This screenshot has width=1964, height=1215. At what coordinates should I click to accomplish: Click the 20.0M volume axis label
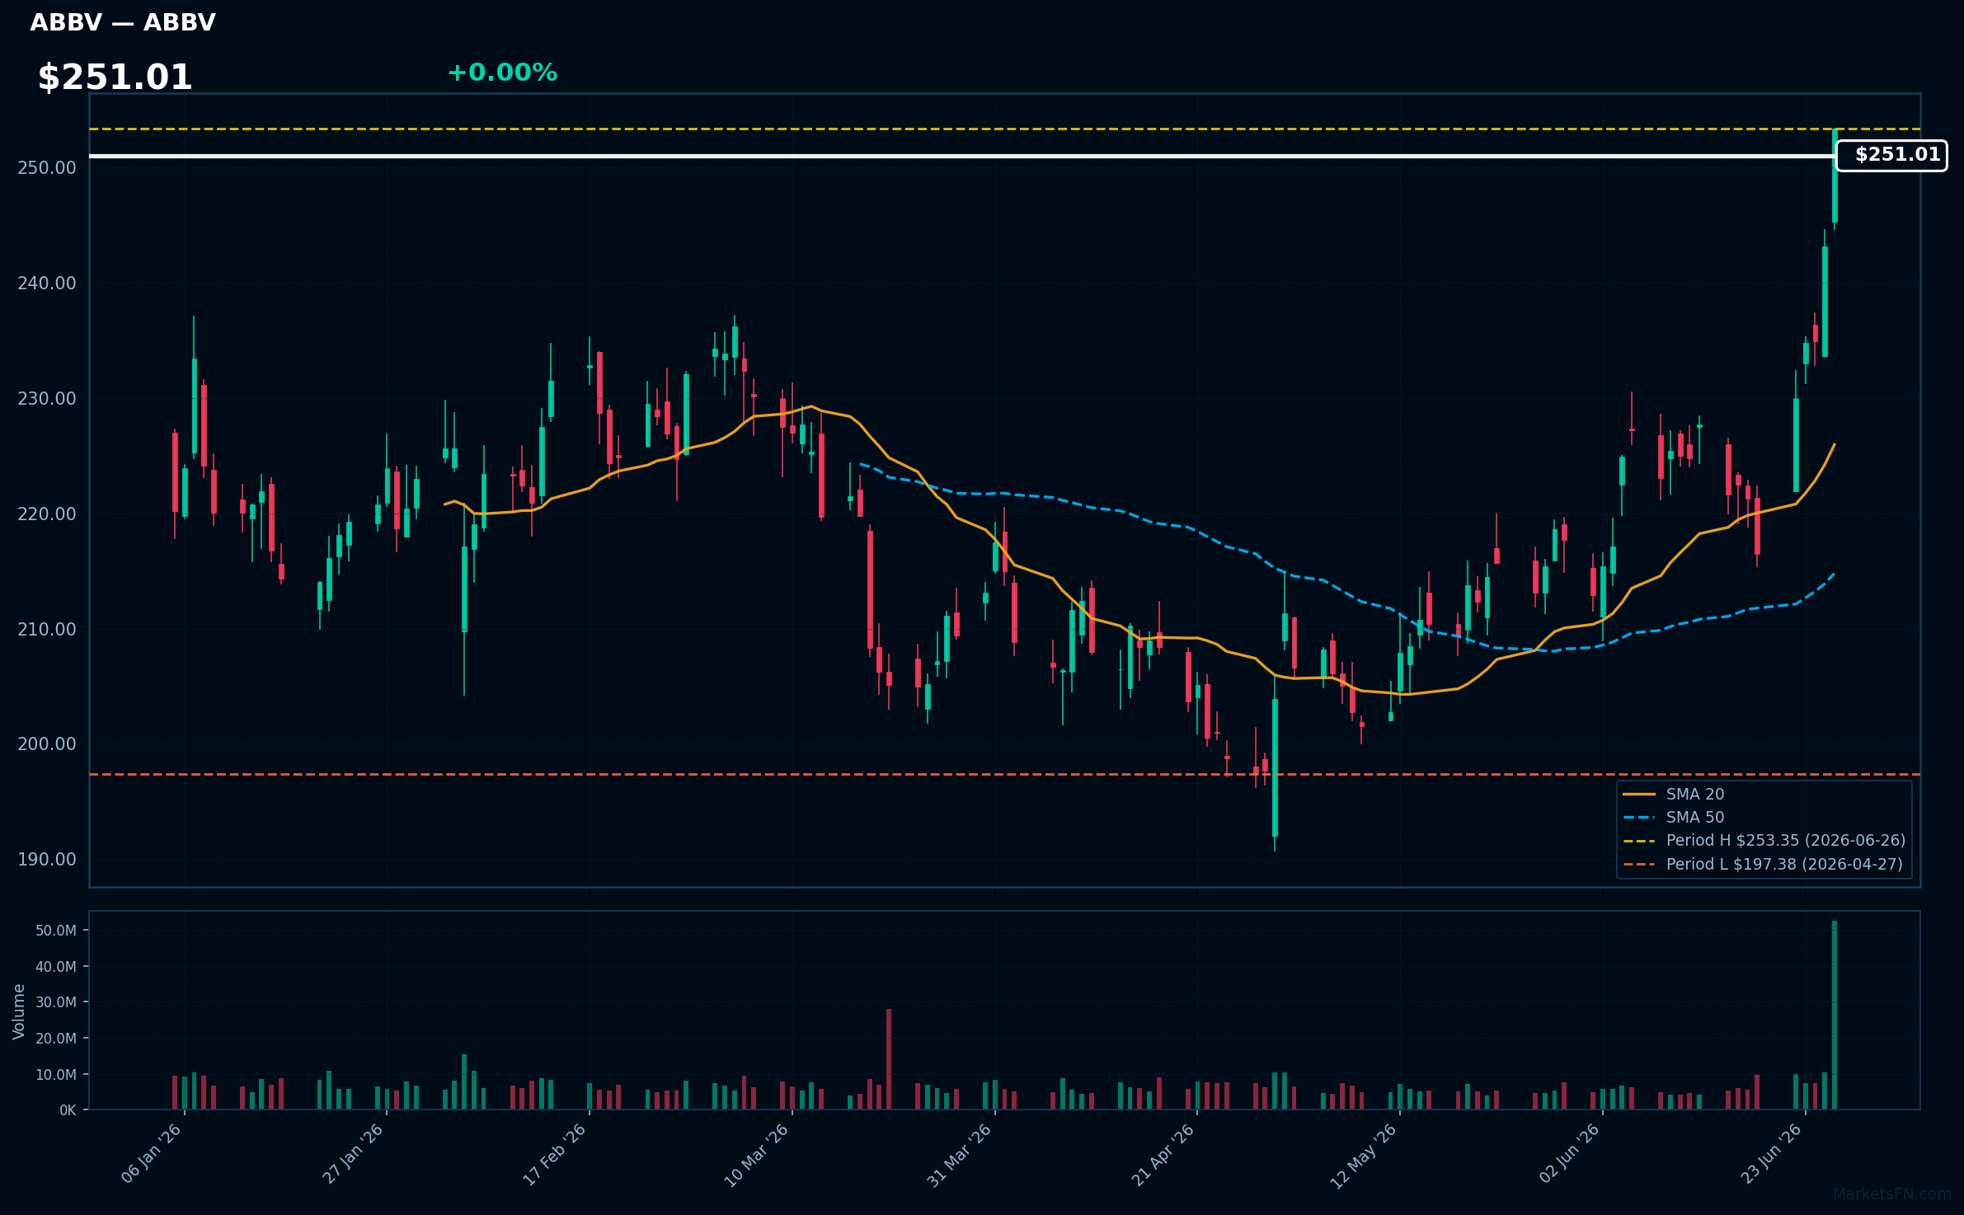[x=55, y=1039]
